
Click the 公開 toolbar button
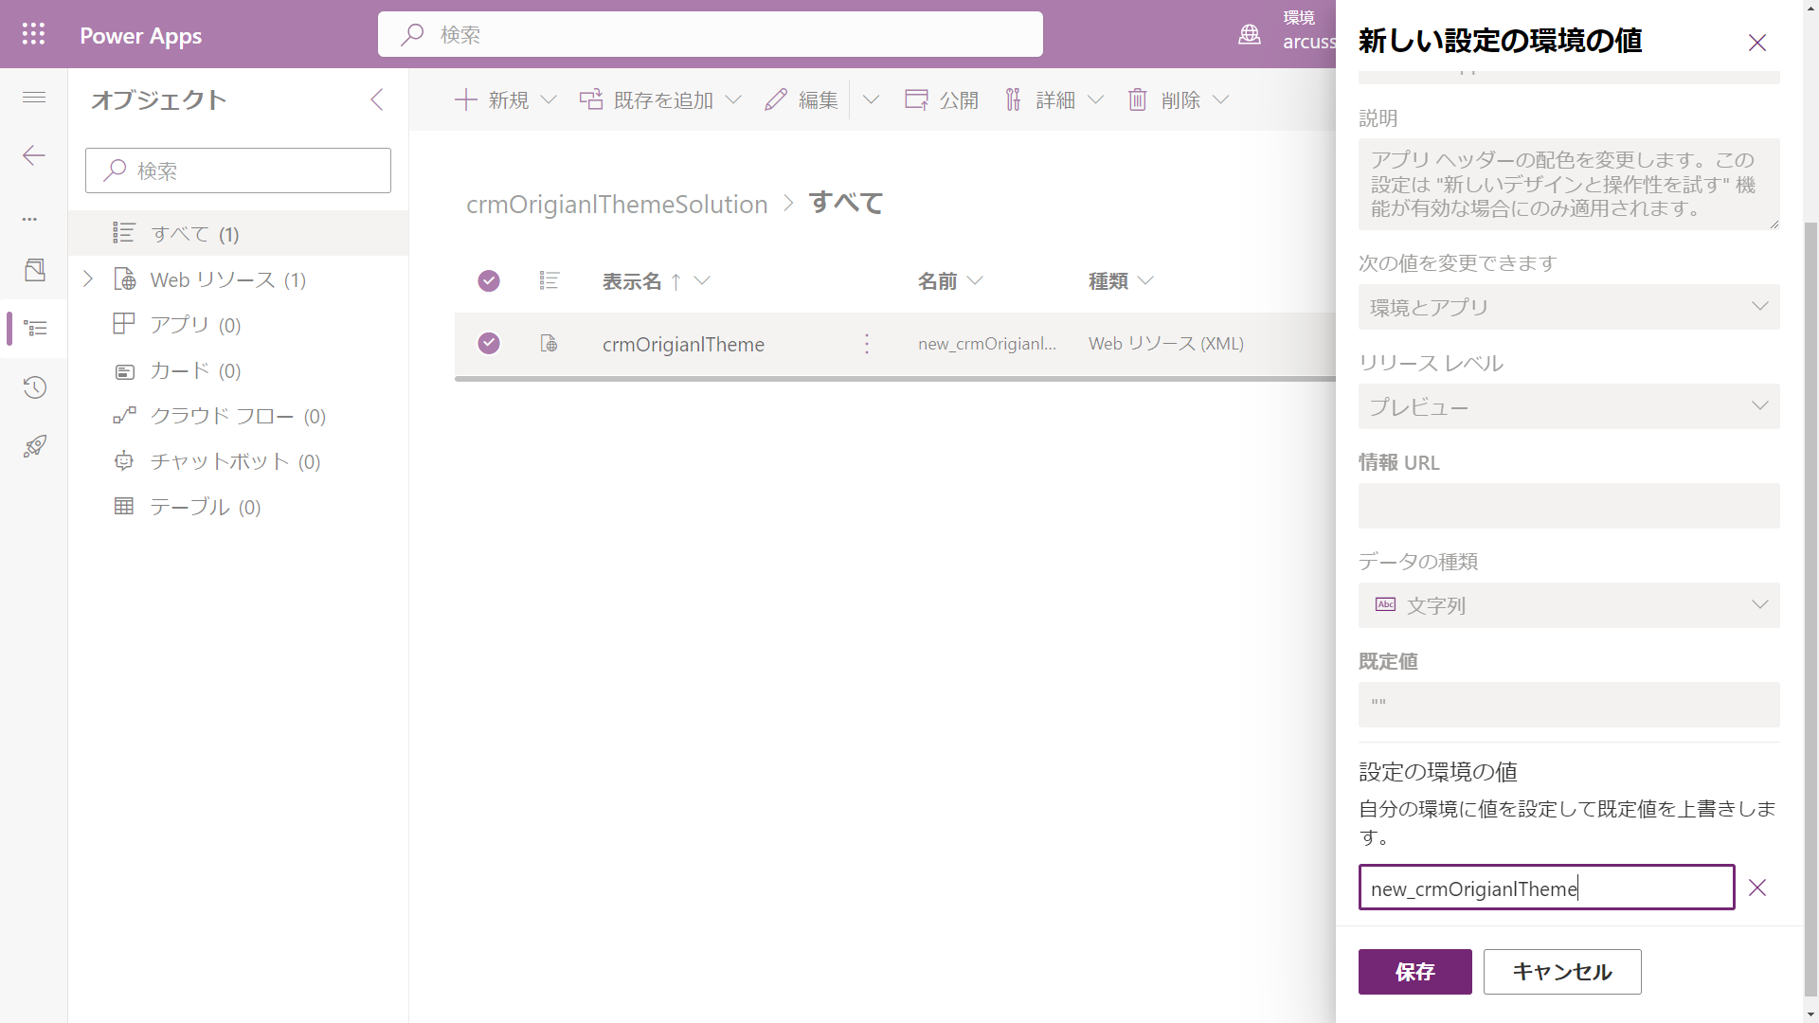click(941, 99)
